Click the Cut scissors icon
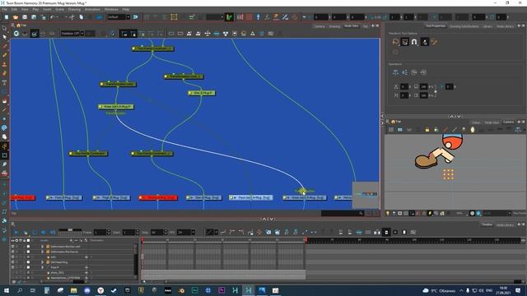 (x=72, y=16)
